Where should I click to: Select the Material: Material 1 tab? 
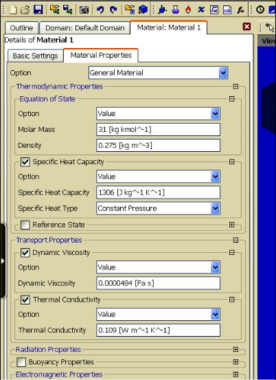pyautogui.click(x=169, y=27)
